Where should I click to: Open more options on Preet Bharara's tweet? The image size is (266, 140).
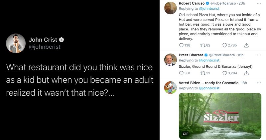[259, 55]
